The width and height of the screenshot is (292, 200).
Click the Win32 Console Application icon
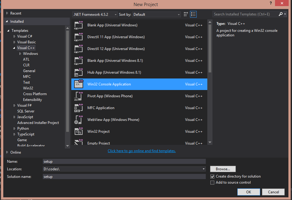point(78,84)
